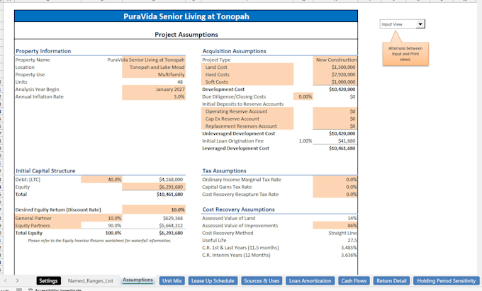Switch to the Loan Amortization tab
This screenshot has width=482, height=291.
(x=310, y=280)
